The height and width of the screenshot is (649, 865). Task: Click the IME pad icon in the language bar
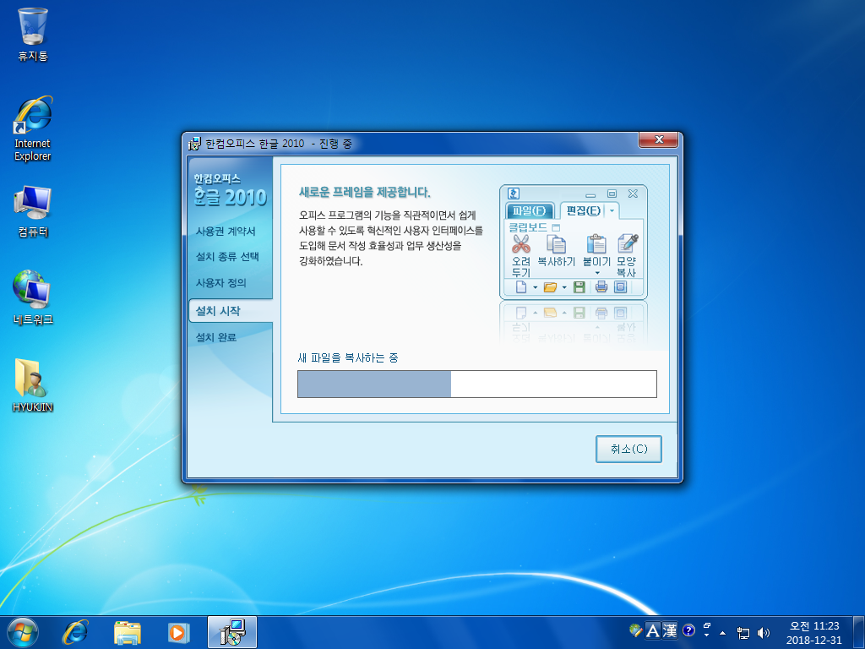636,630
